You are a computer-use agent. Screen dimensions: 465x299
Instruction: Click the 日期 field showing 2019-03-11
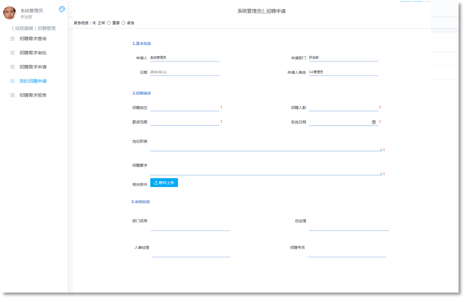click(x=185, y=72)
